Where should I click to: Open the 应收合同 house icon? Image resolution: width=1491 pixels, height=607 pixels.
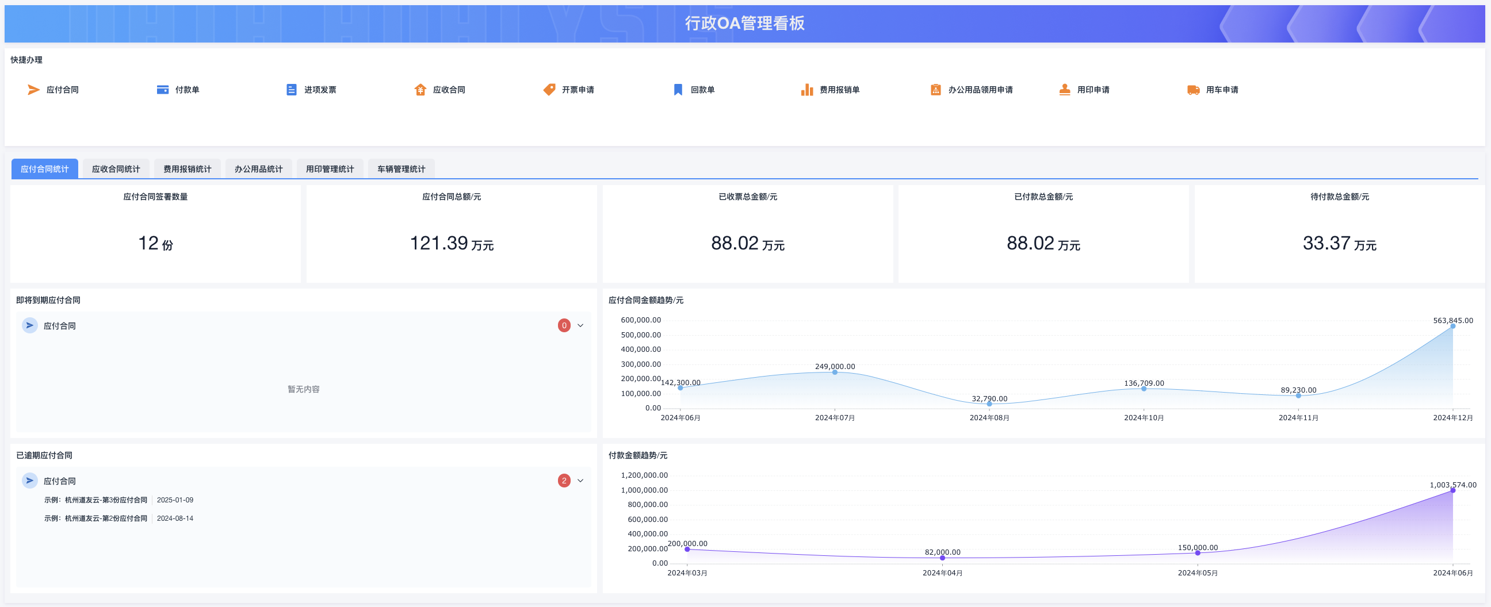click(x=420, y=90)
